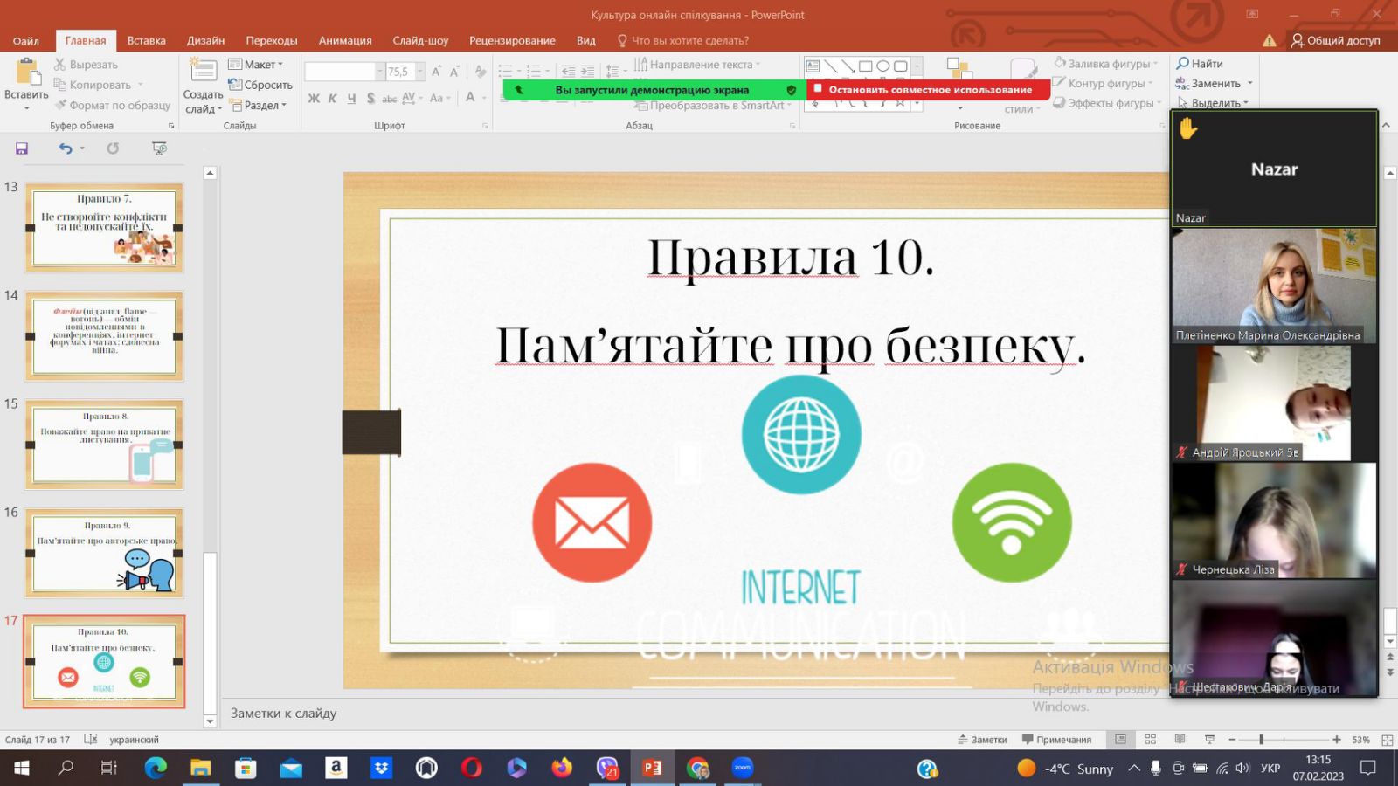Image resolution: width=1398 pixels, height=786 pixels.
Task: Switch to the Рецензирование tab
Action: [512, 40]
